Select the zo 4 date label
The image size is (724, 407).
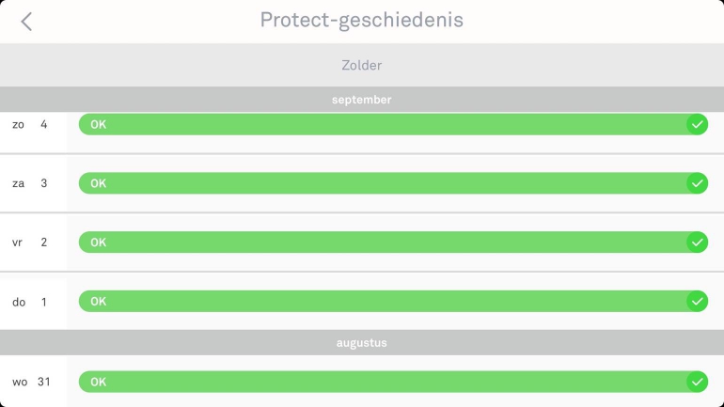(30, 124)
